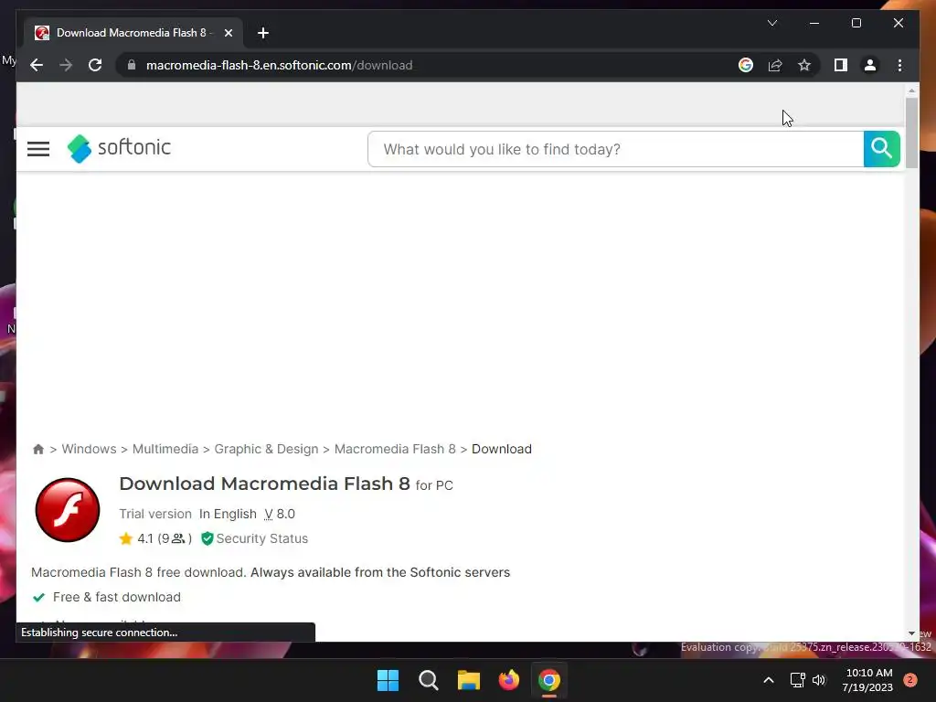936x702 pixels.
Task: Focus the 'What would you like to find today?' field
Action: coord(615,149)
